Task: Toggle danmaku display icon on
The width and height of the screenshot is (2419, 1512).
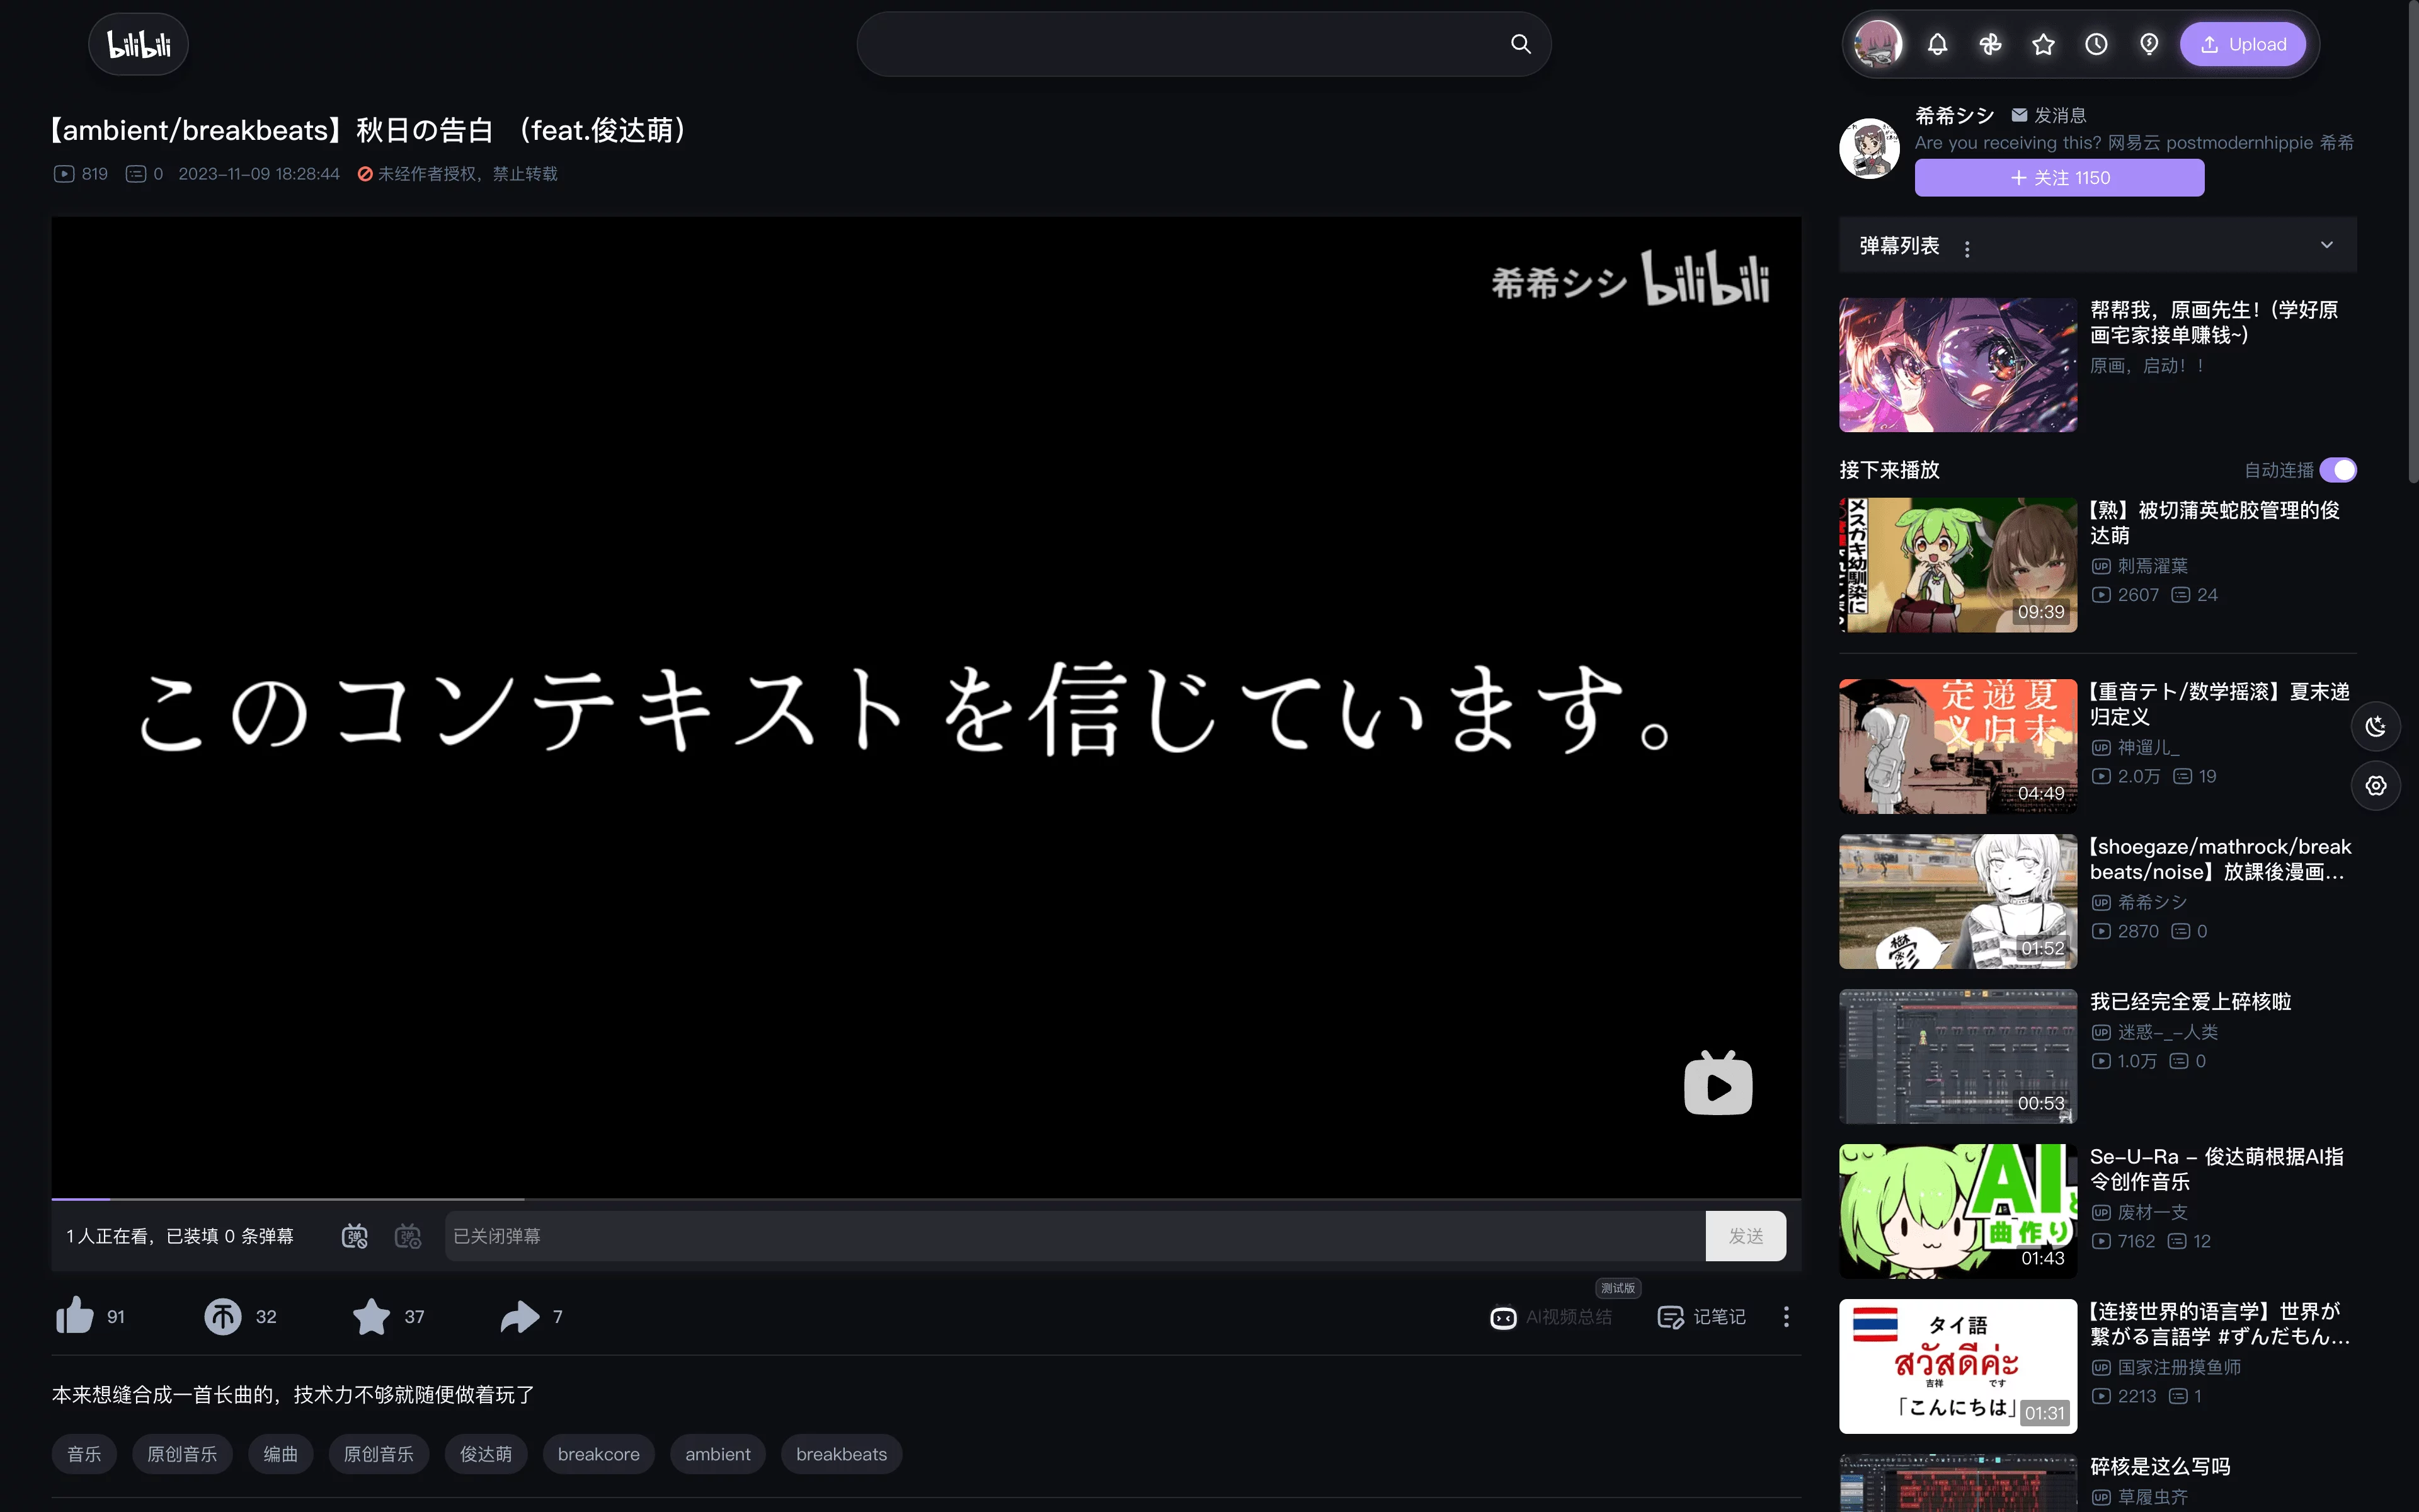Action: coord(355,1236)
